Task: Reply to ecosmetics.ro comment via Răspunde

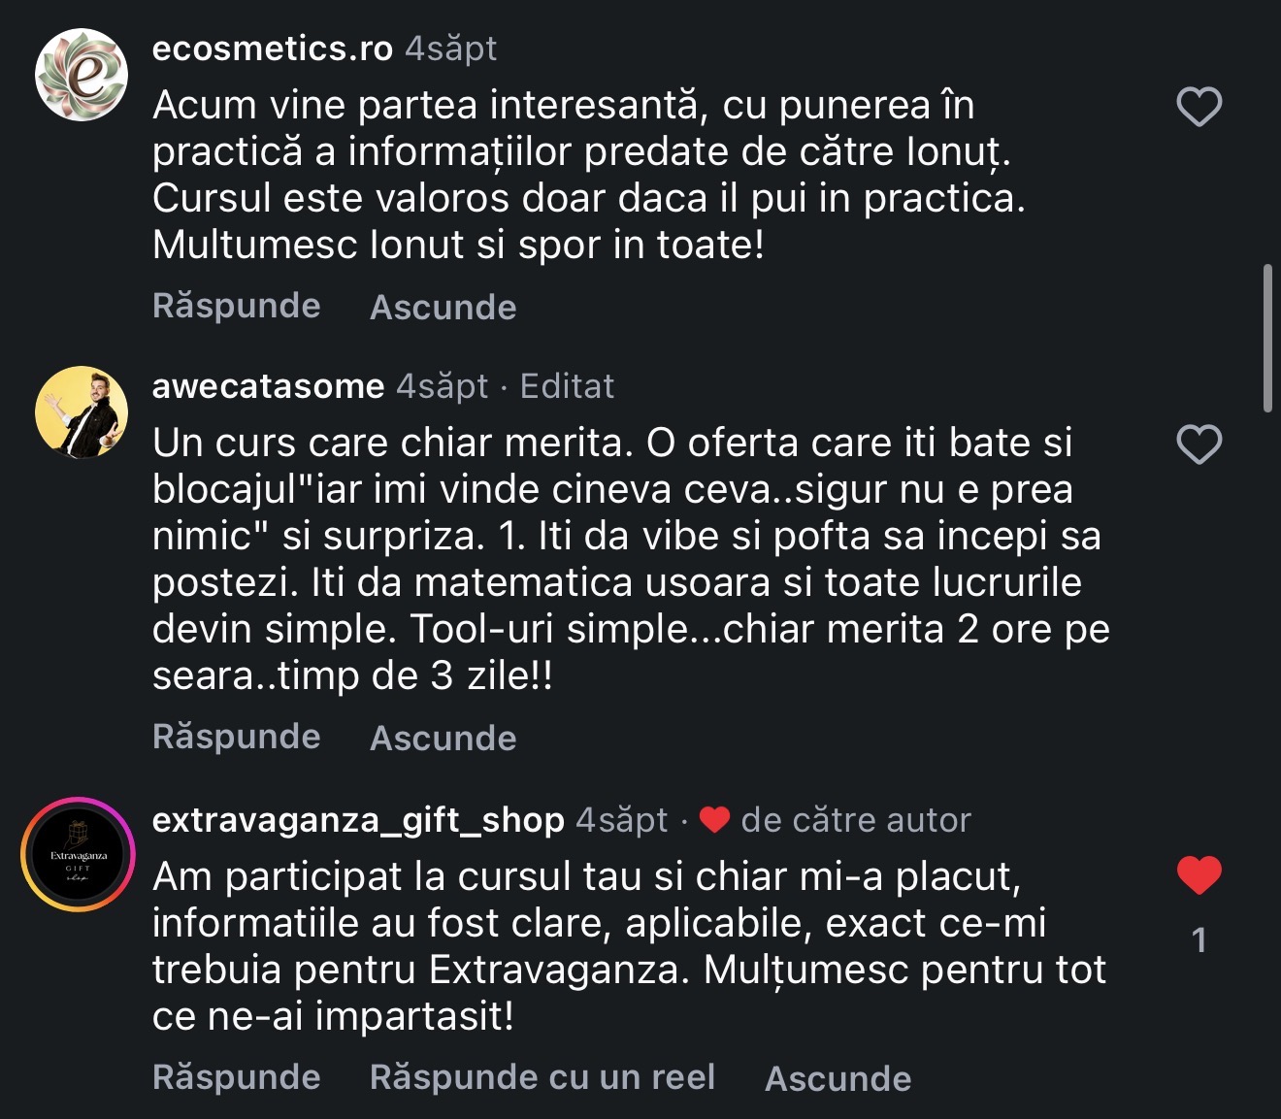Action: (237, 306)
